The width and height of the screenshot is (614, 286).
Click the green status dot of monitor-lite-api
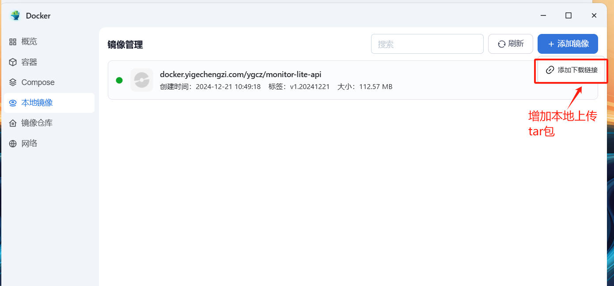click(x=119, y=80)
